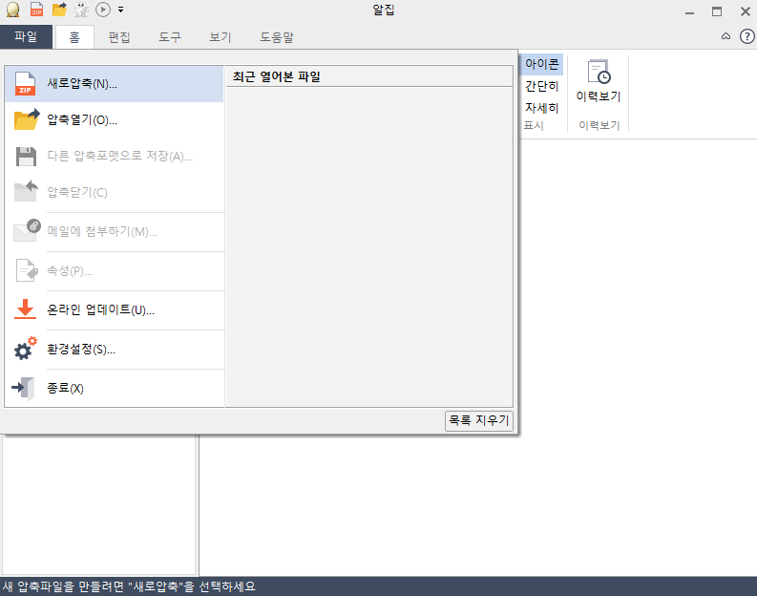
Task: Click the new ZIP quick-access icon
Action: (36, 10)
